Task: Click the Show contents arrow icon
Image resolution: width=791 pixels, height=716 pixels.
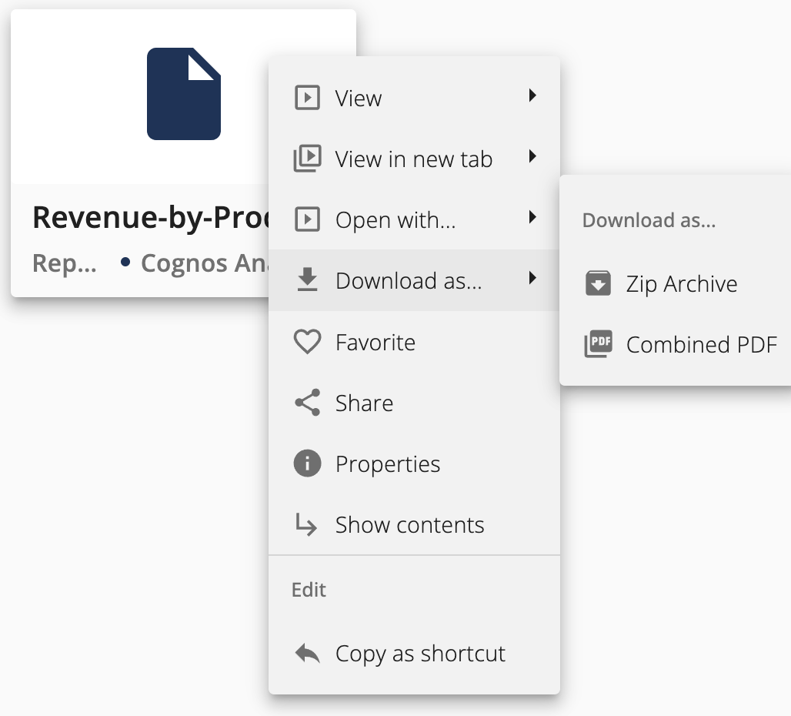Action: tap(306, 524)
